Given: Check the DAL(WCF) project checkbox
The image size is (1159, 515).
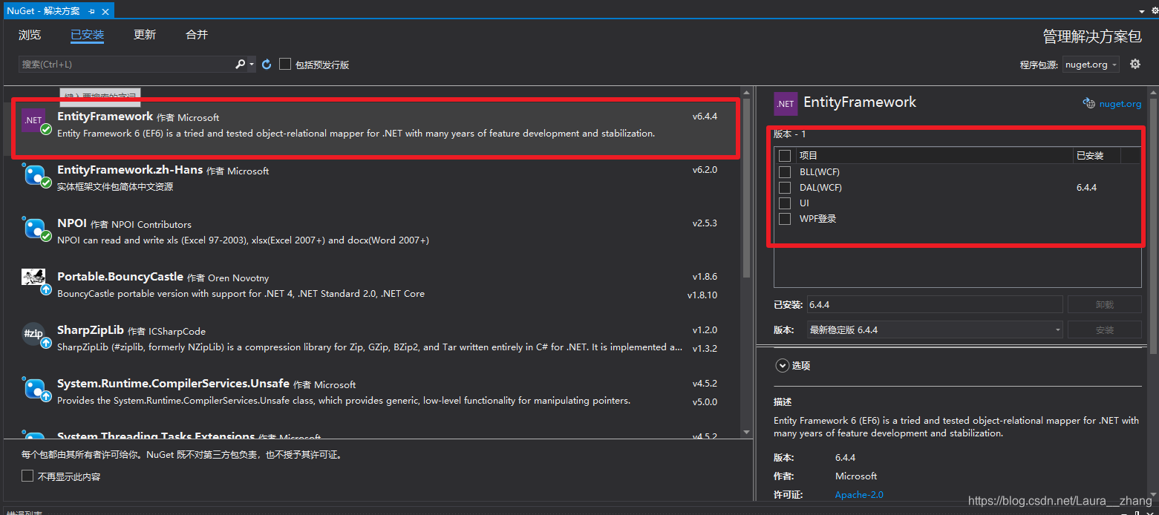Looking at the screenshot, I should 785,188.
